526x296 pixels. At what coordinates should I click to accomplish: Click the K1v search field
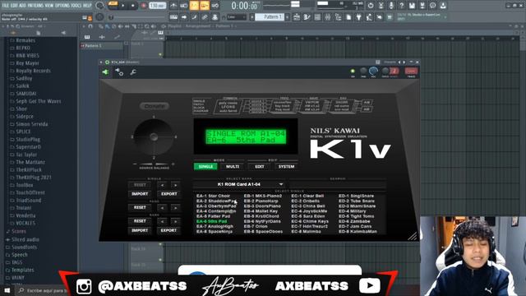pos(338,184)
